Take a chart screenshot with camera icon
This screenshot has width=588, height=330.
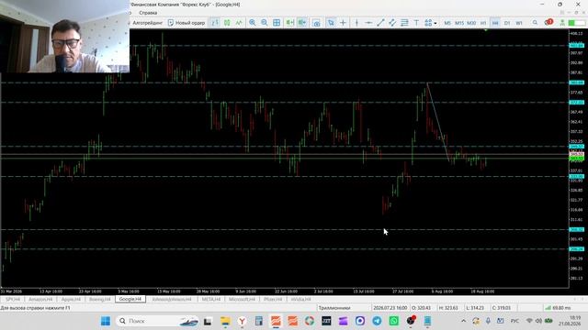tap(316, 23)
